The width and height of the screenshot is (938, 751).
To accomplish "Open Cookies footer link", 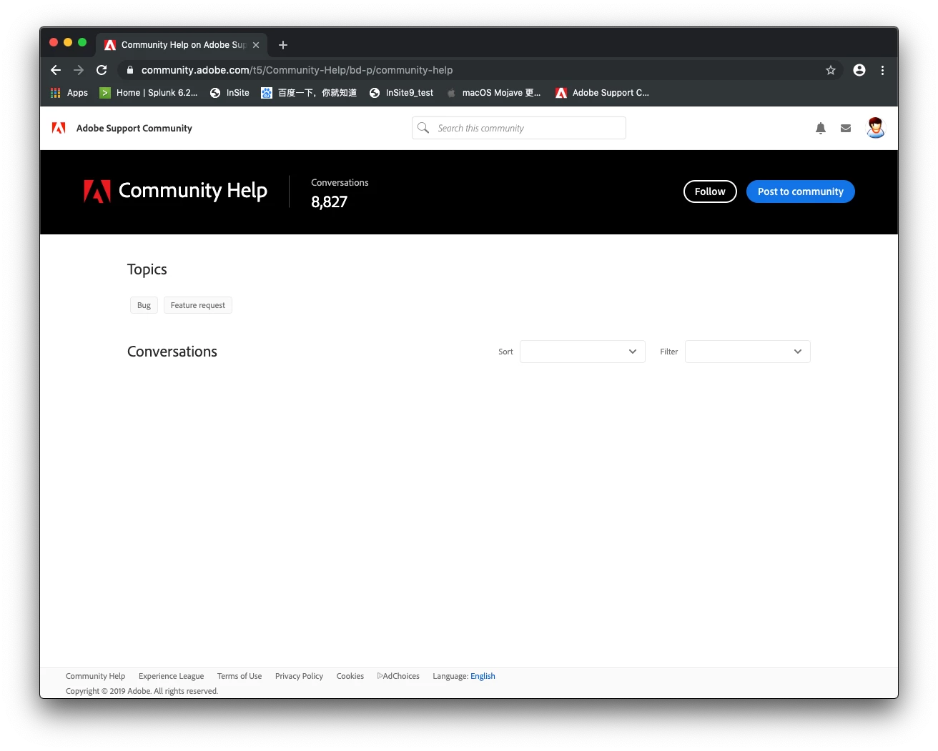I will tap(350, 676).
